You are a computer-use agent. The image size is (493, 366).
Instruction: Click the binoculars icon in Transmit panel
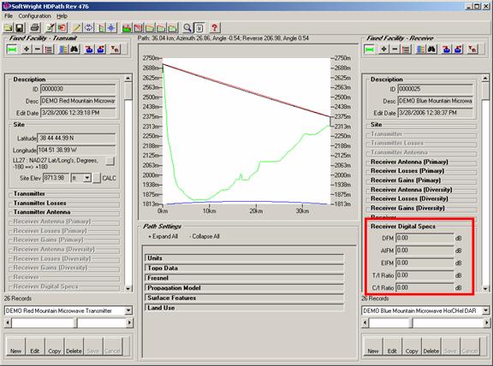[74, 50]
